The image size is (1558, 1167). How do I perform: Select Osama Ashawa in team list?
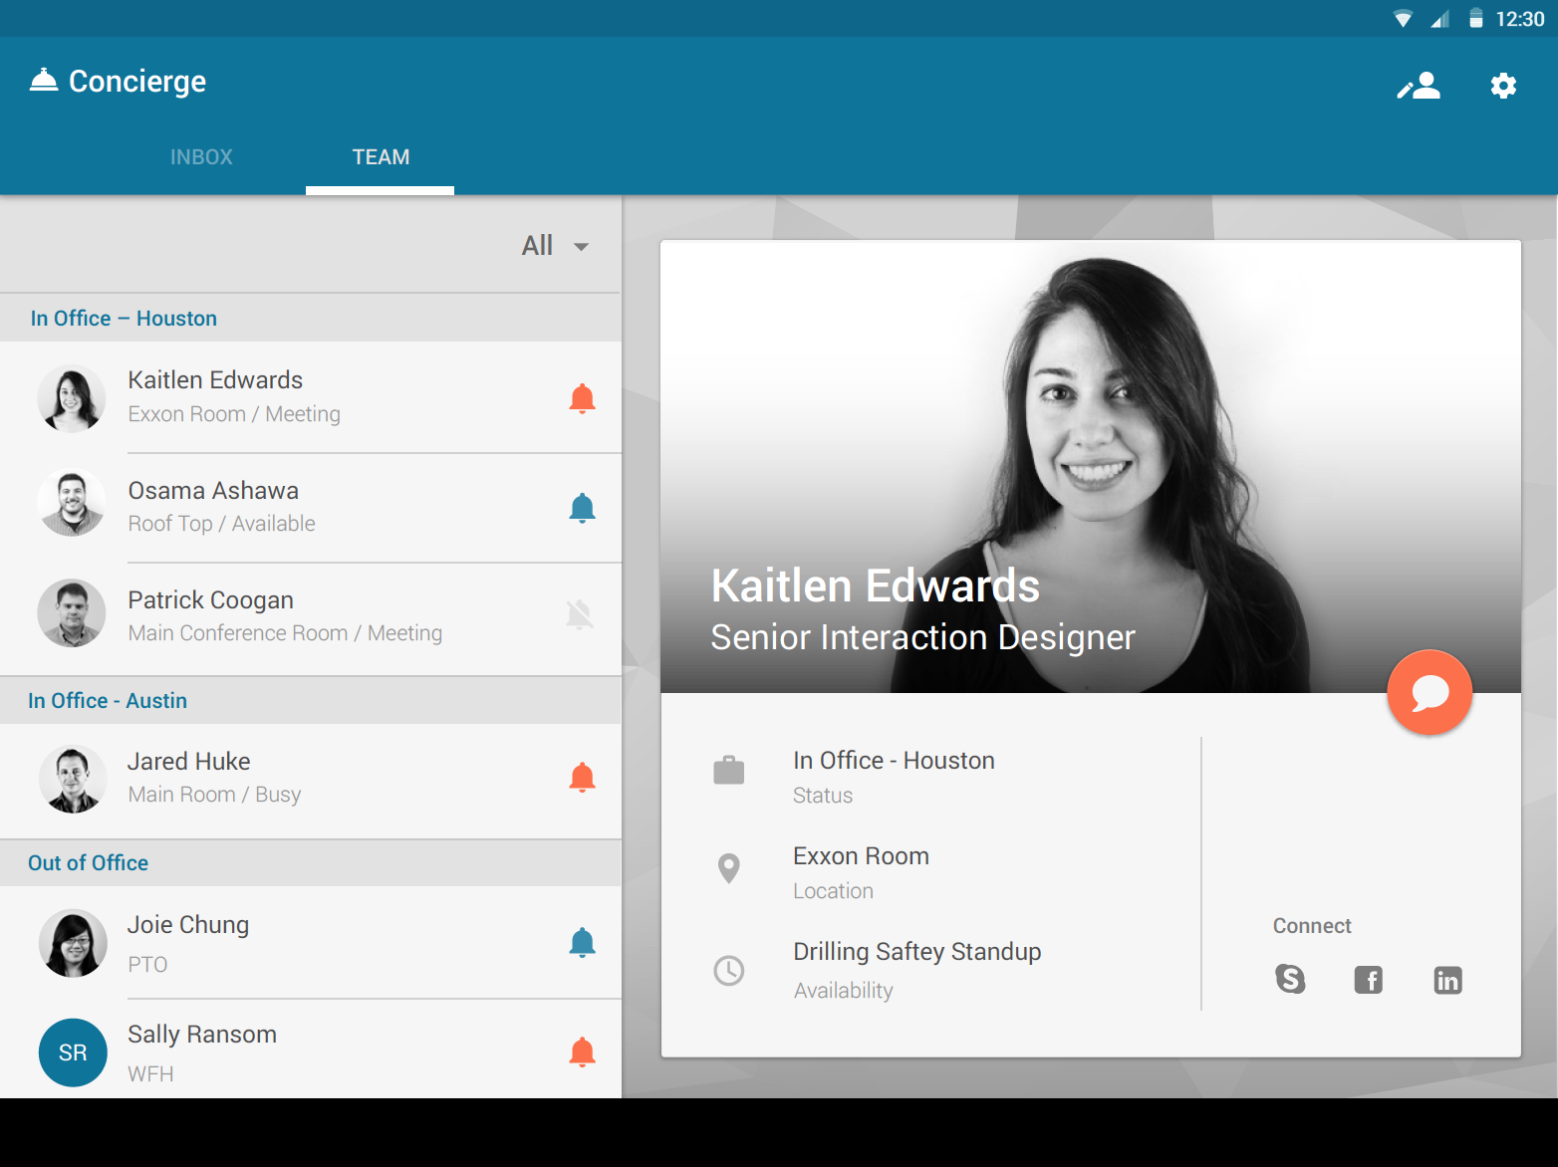pyautogui.click(x=311, y=508)
